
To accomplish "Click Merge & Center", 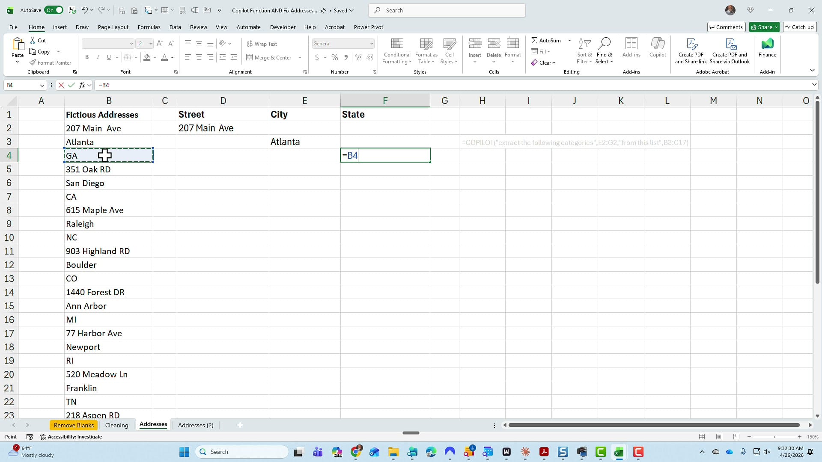I will click(x=271, y=57).
